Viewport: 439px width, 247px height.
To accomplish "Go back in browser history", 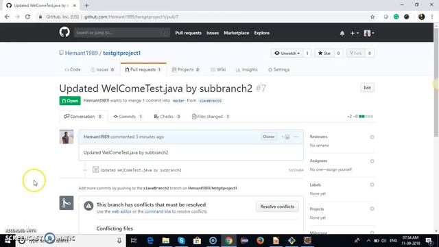I will tap(8, 16).
